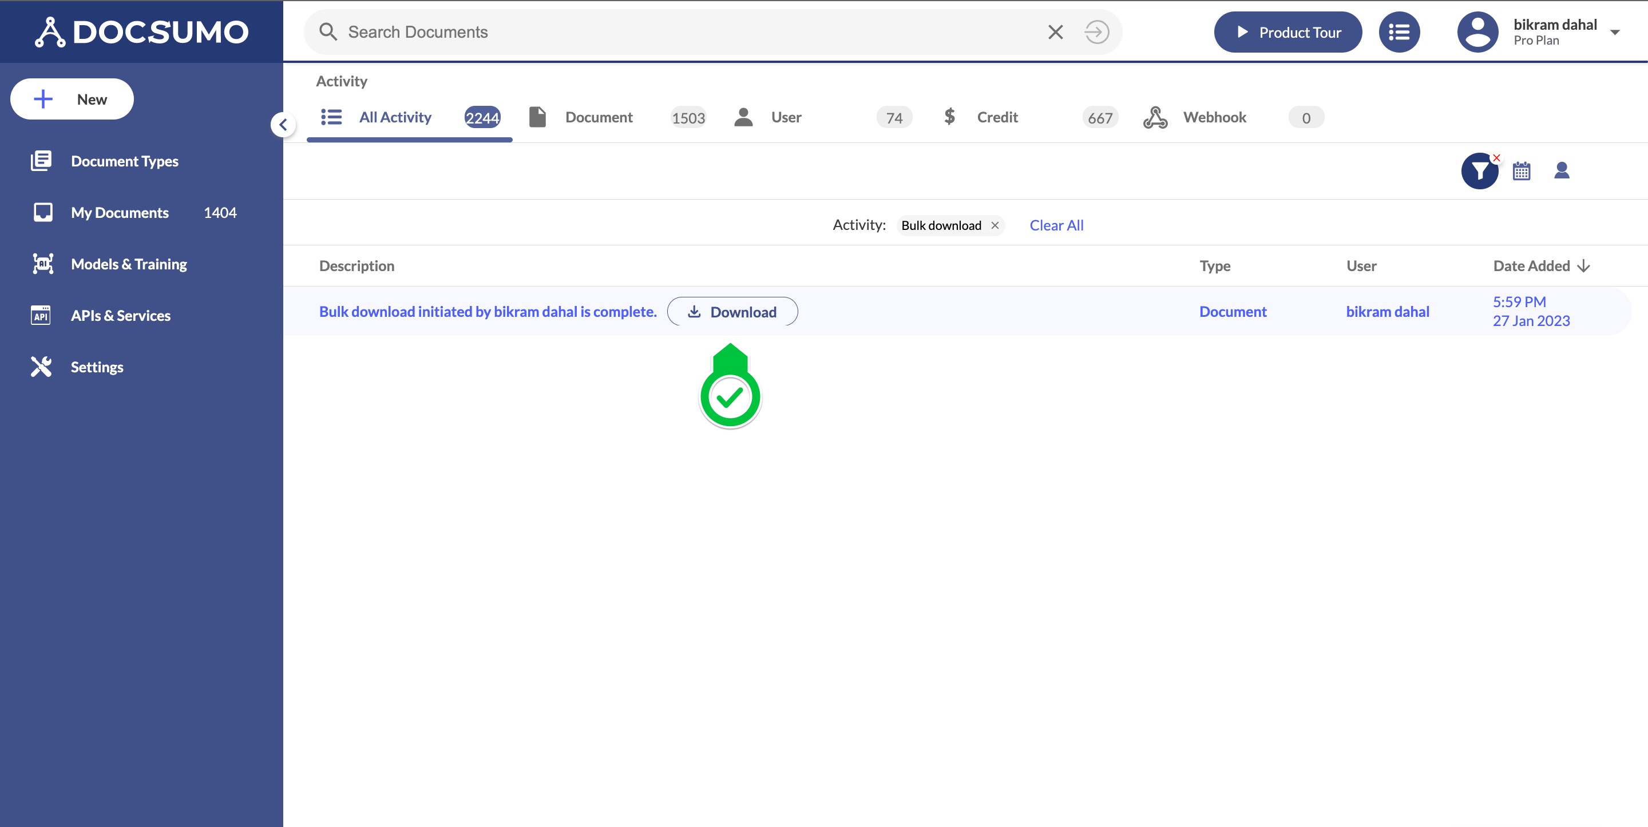The height and width of the screenshot is (827, 1648).
Task: Click the 0 Webhook count badge
Action: 1306,118
